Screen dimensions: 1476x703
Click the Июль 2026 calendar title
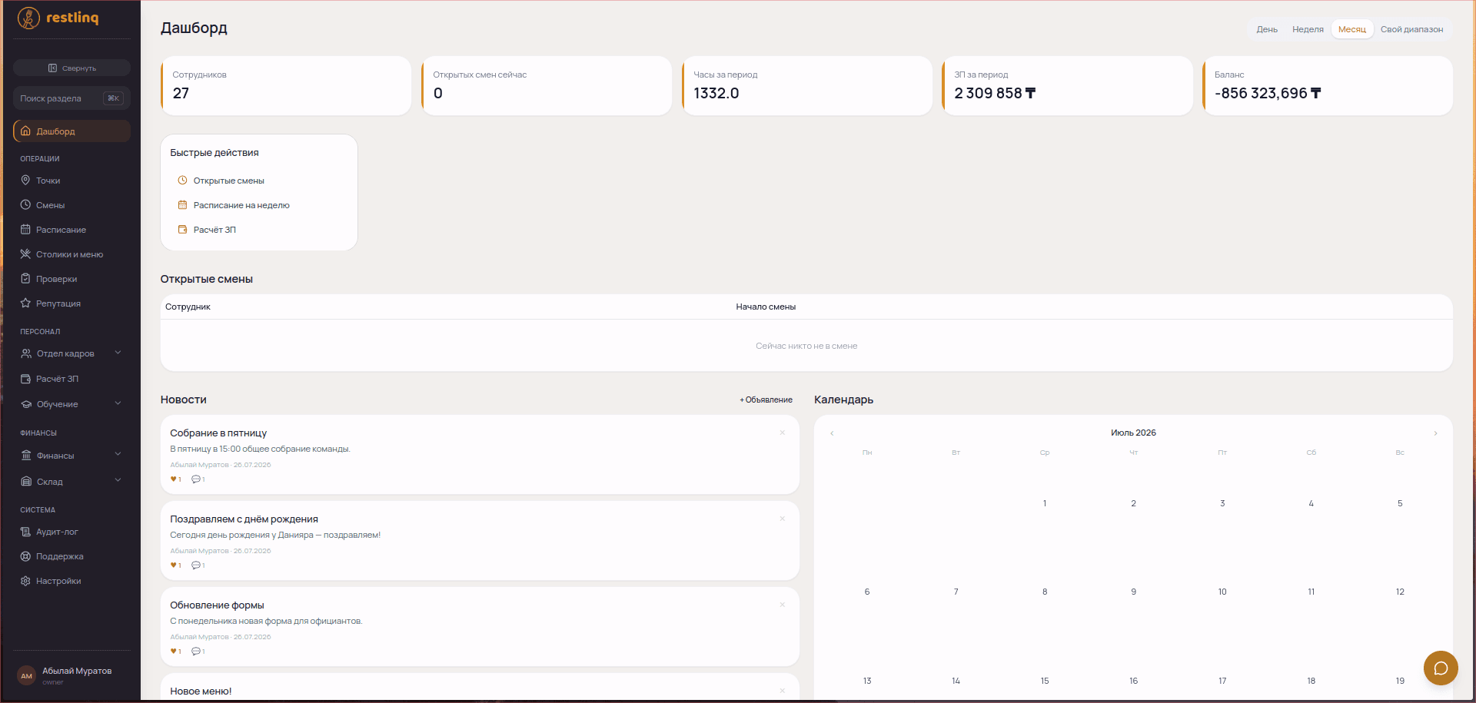pos(1133,433)
